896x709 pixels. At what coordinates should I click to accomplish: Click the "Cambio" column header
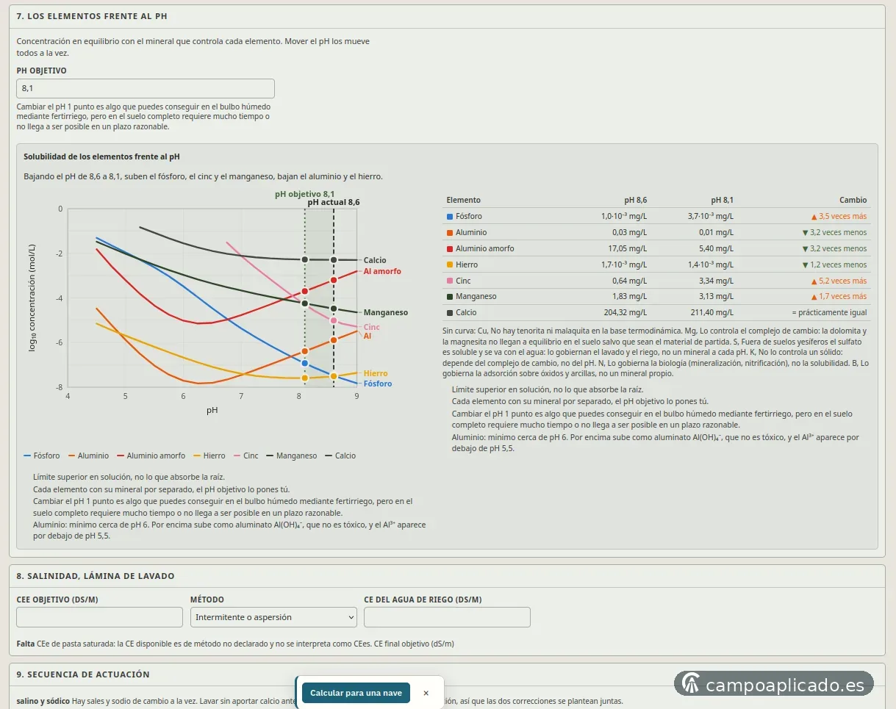(853, 200)
